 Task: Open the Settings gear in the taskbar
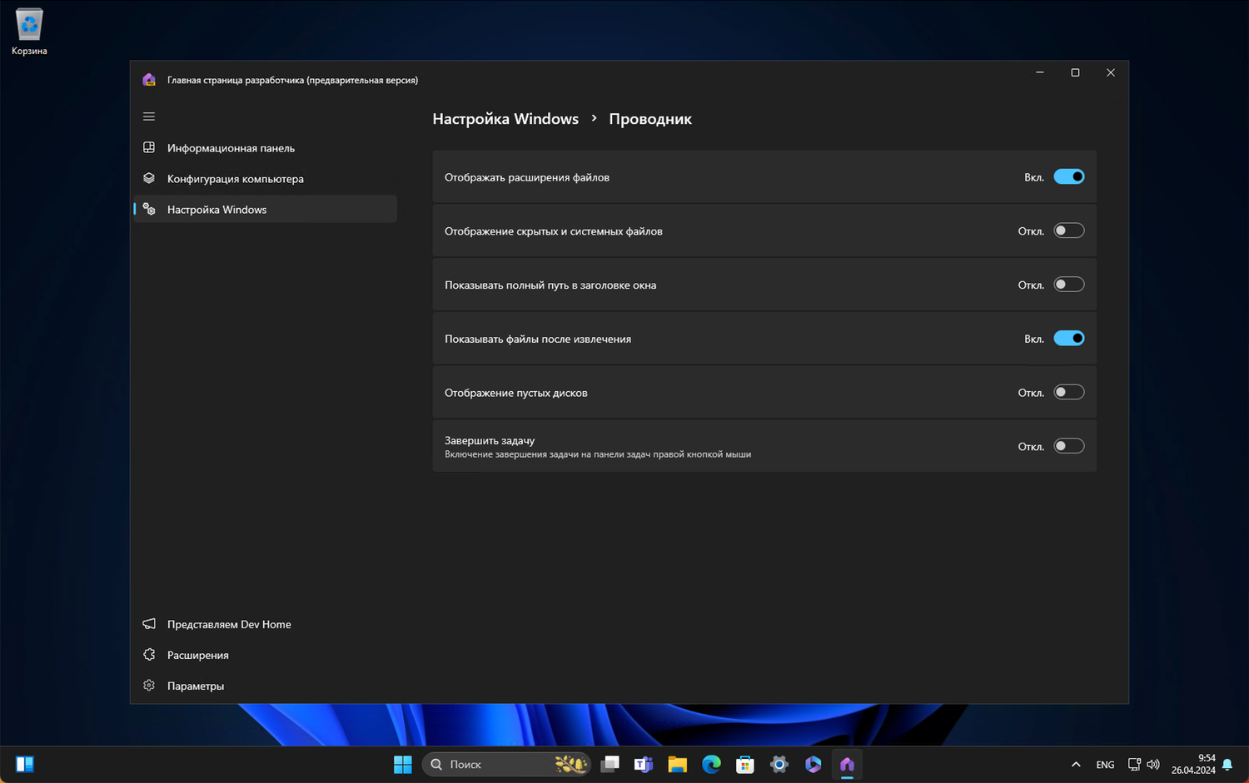[779, 764]
